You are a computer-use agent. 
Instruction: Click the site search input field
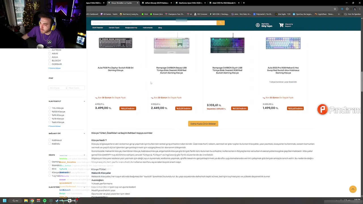coord(153,23)
